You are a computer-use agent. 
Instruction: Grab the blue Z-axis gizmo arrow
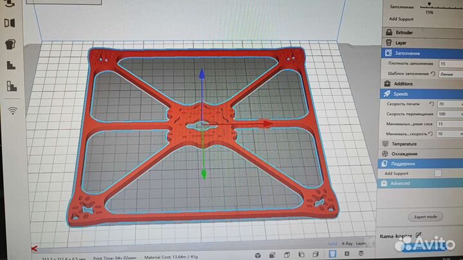point(202,74)
